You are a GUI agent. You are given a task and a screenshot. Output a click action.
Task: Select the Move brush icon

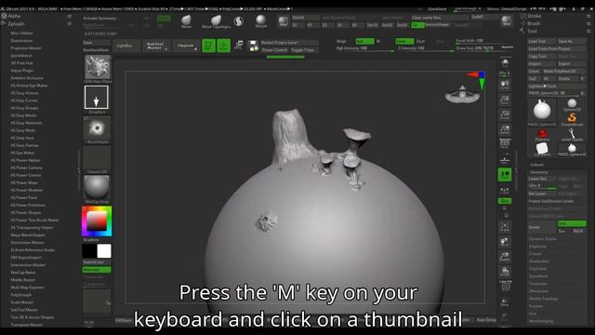tap(186, 21)
